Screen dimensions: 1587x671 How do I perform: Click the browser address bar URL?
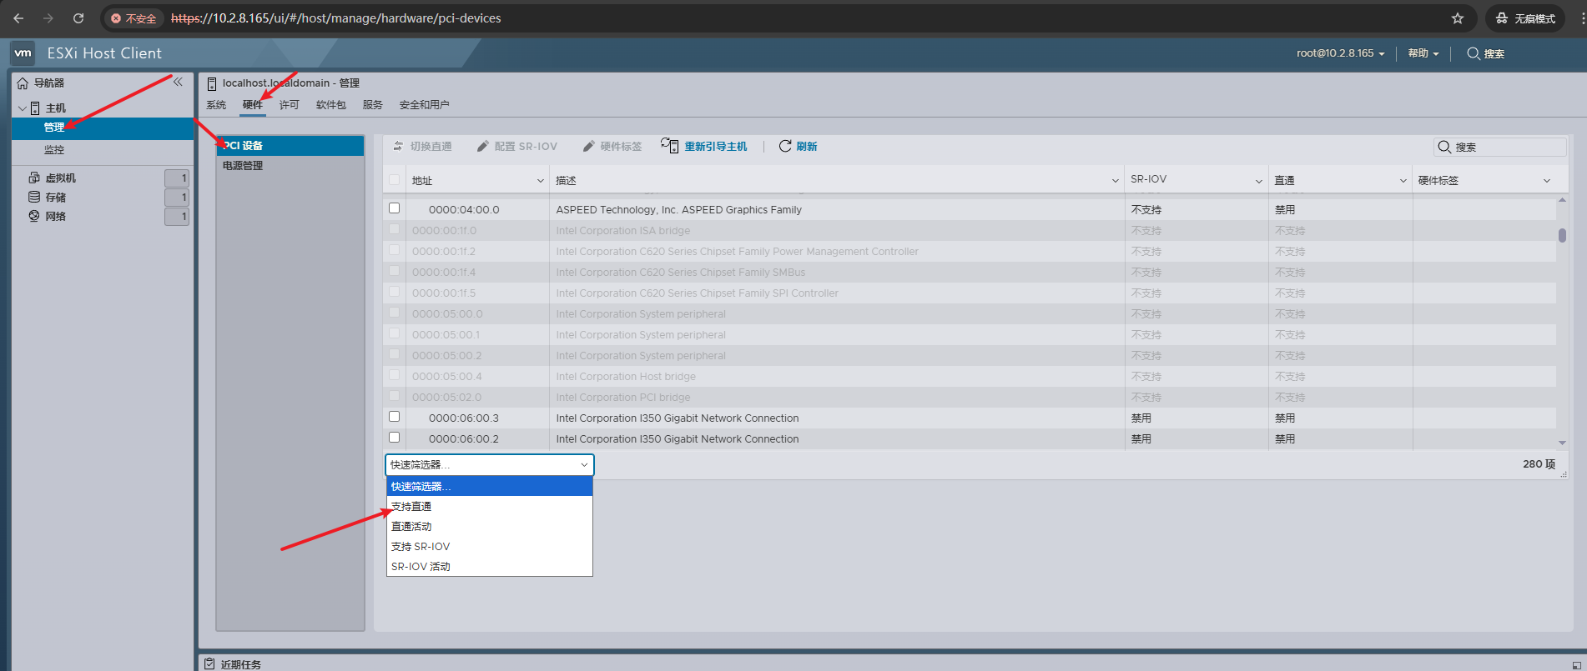(335, 18)
